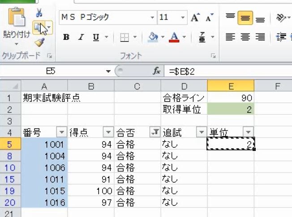
Task: Click the Paste clipboard icon
Action: click(x=17, y=17)
